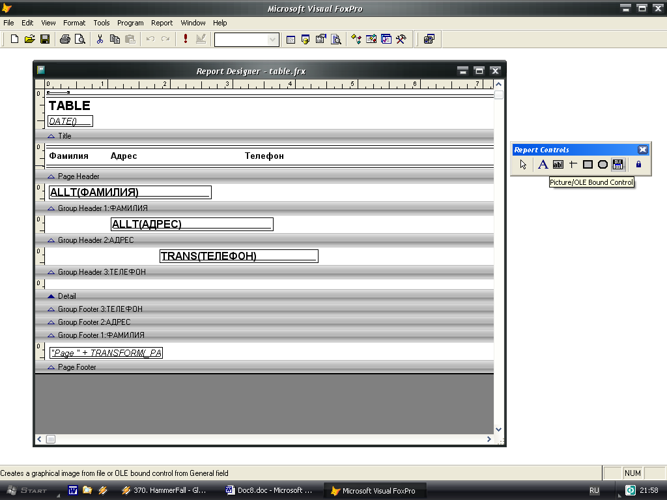Select the Picture/OLE Bound Control tool
Image resolution: width=667 pixels, height=500 pixels.
coord(618,165)
